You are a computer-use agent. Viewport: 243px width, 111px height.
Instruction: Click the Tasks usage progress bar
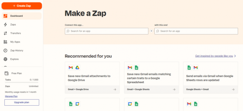coord(22,82)
